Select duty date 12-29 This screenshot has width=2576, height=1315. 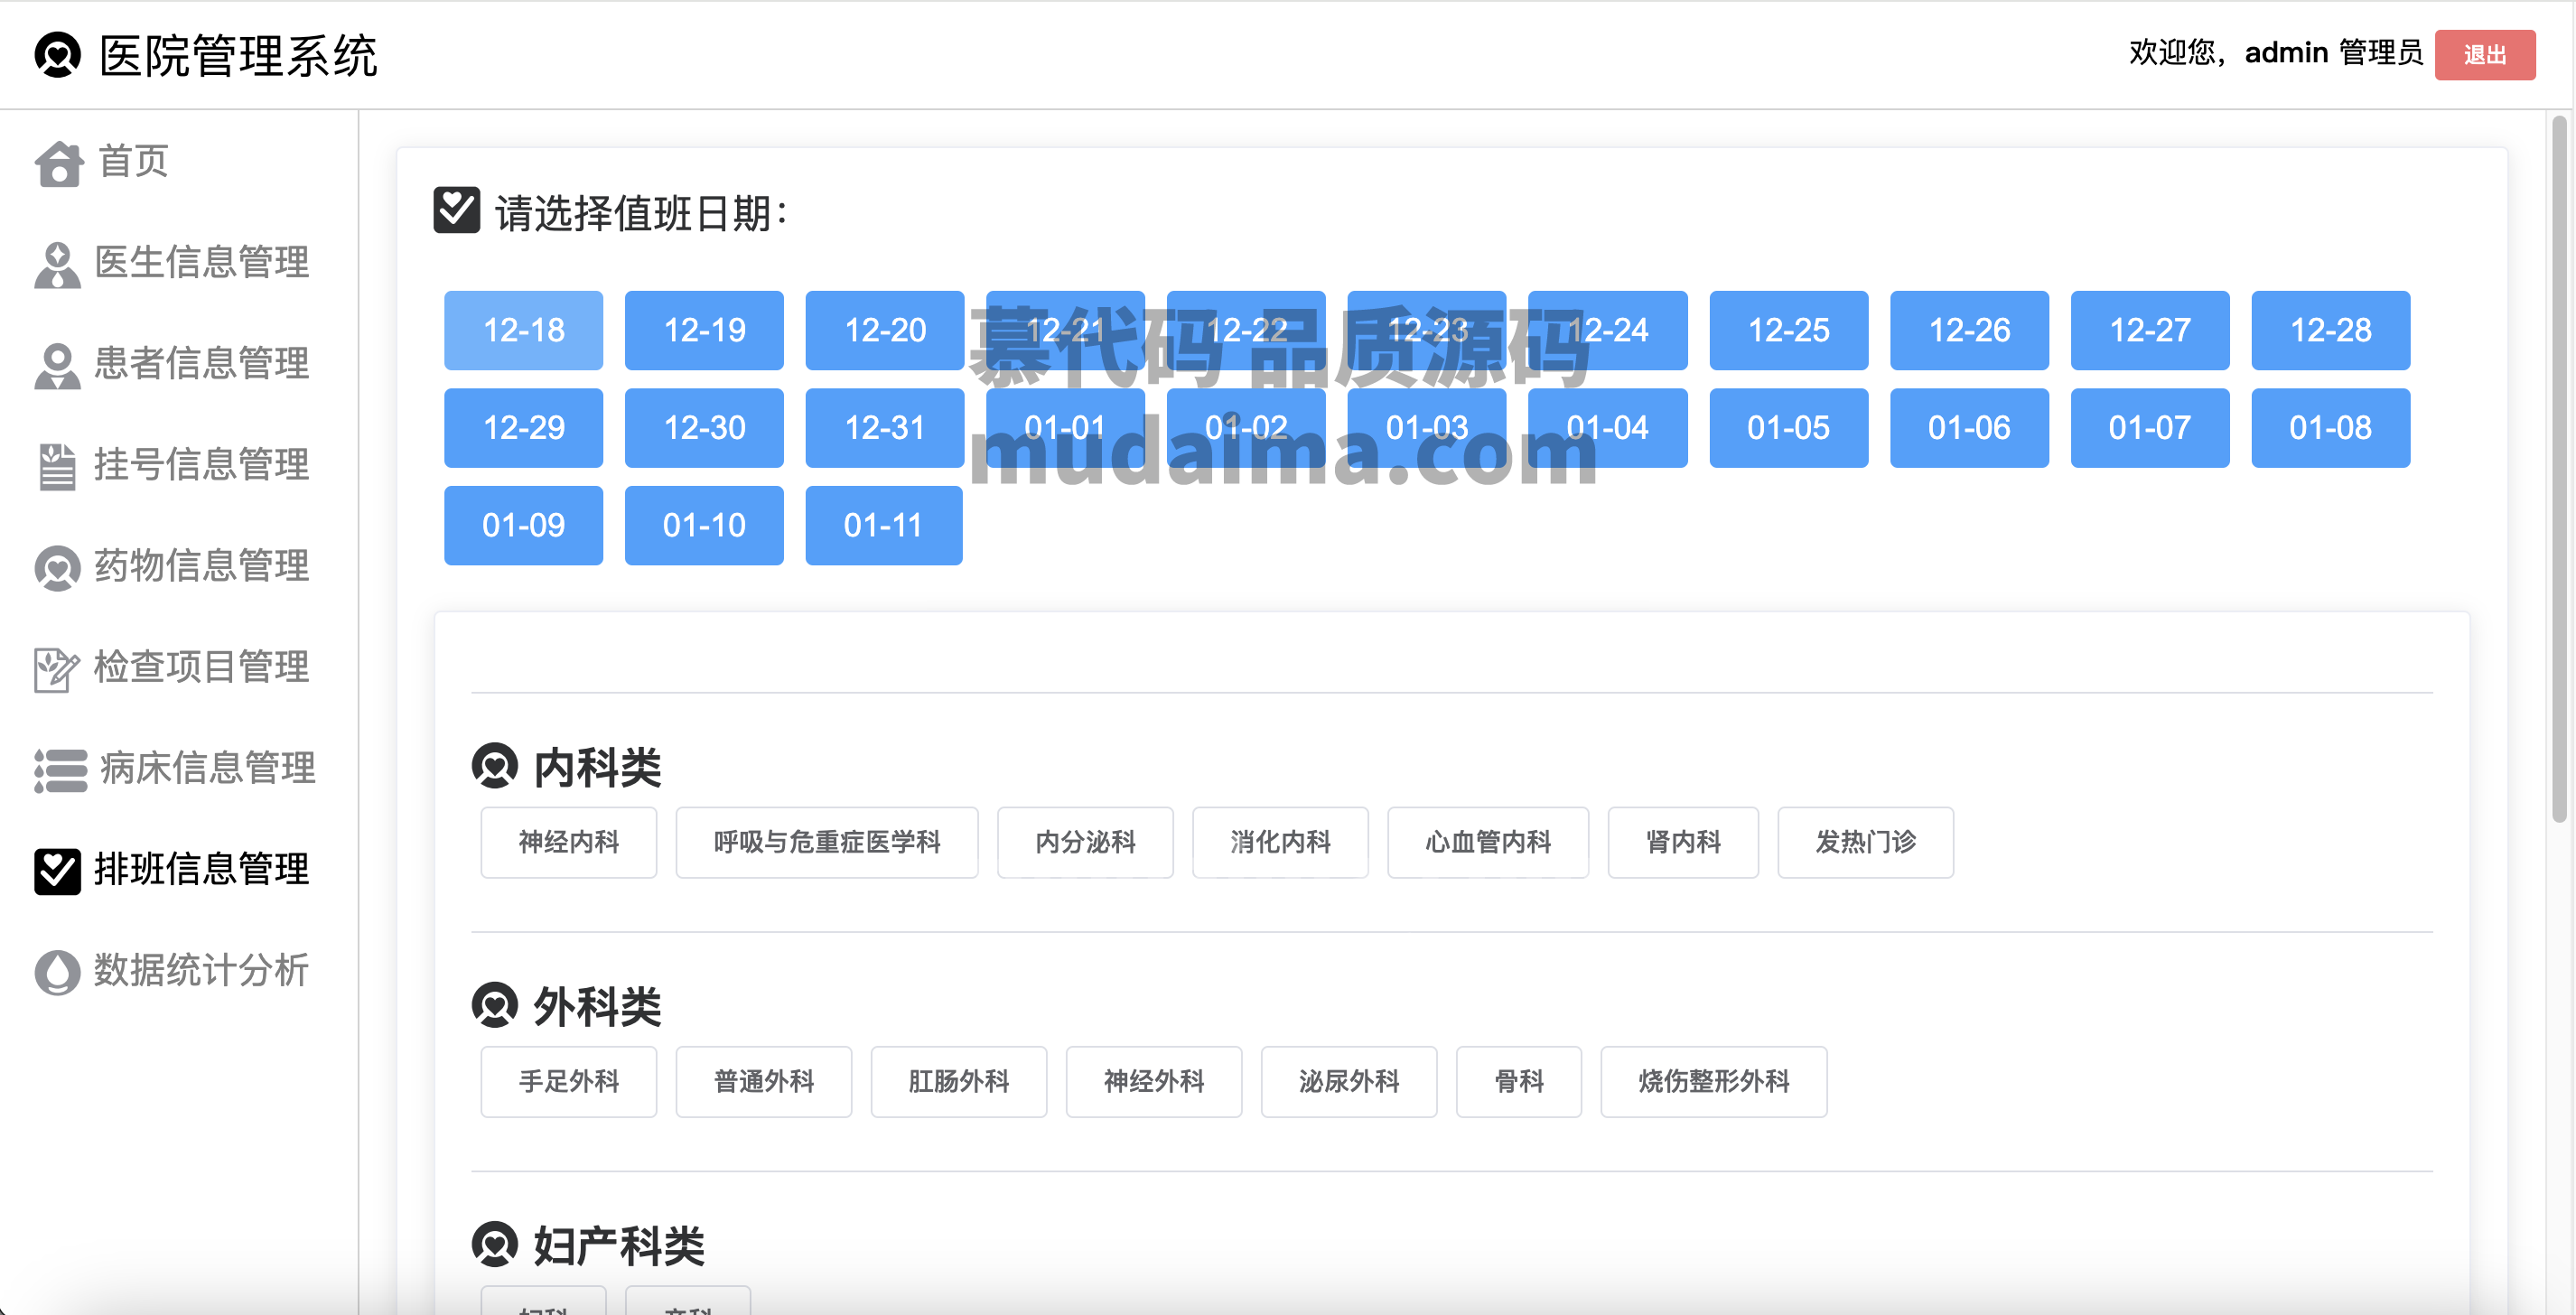coord(523,427)
